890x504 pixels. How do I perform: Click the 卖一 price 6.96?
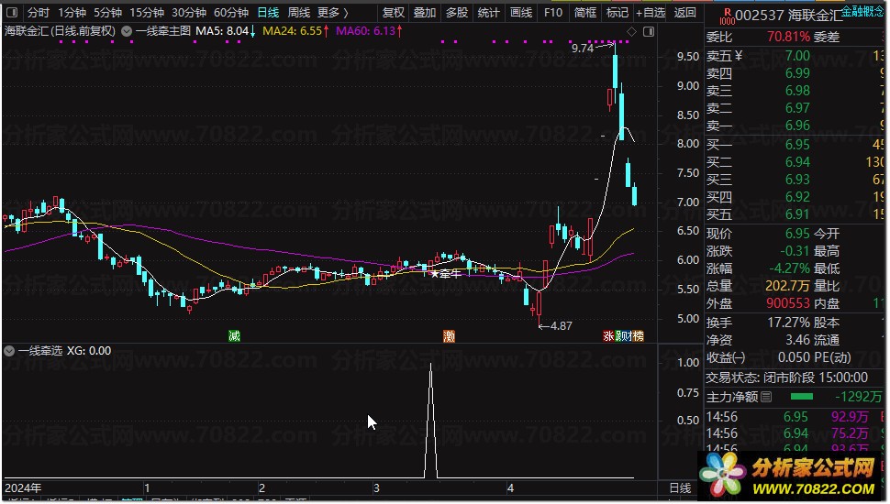(x=797, y=126)
